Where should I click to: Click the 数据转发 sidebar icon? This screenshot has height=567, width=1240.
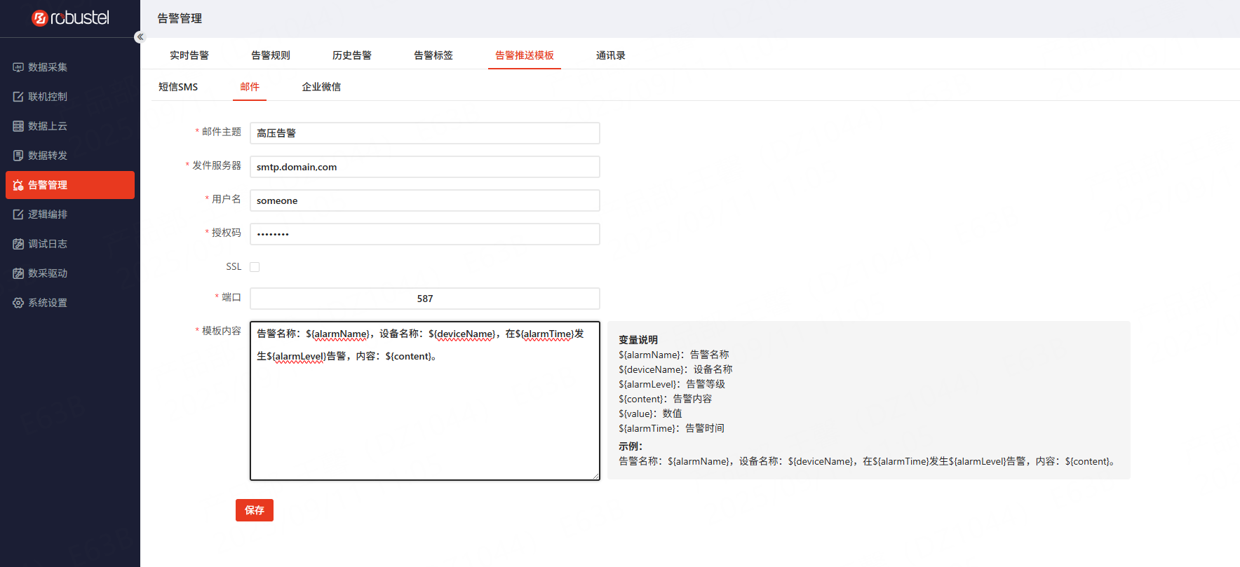click(x=18, y=156)
